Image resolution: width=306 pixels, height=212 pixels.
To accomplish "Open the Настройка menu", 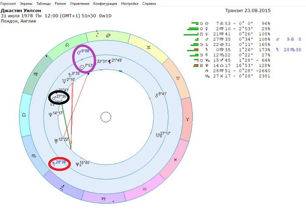I will pyautogui.click(x=129, y=3).
